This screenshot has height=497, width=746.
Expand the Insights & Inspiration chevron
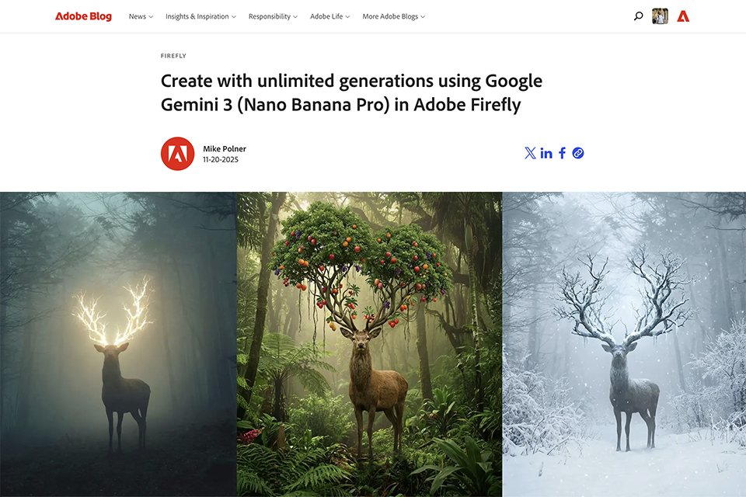(234, 16)
